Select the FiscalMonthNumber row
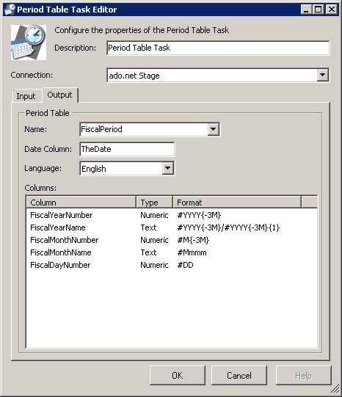Screen dimensions: 342x397 coord(172,240)
